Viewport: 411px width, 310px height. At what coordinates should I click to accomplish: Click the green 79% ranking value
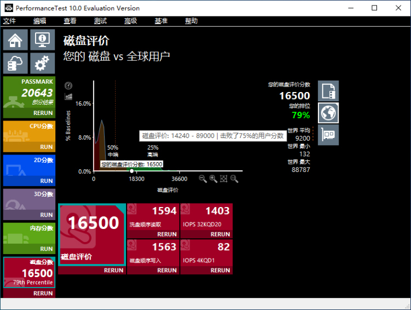pos(301,115)
